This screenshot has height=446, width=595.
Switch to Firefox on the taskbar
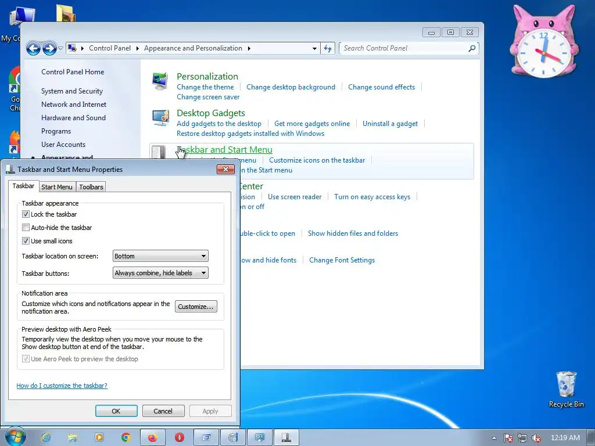(153, 438)
